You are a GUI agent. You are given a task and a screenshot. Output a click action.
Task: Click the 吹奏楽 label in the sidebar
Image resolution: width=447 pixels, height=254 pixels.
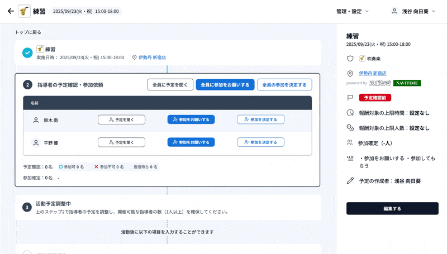click(x=374, y=59)
